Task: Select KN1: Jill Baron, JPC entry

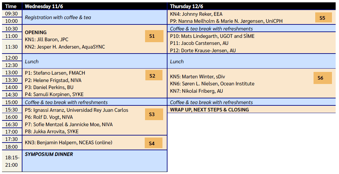Action: (47, 39)
